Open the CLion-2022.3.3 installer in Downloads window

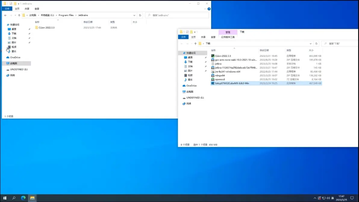(x=223, y=56)
